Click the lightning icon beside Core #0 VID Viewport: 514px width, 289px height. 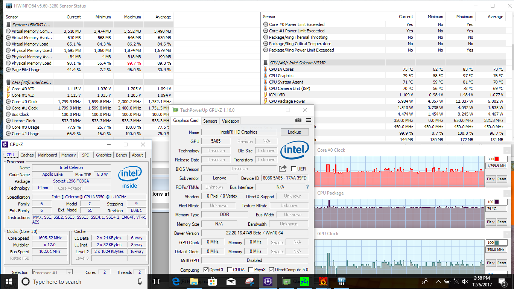tap(8, 89)
